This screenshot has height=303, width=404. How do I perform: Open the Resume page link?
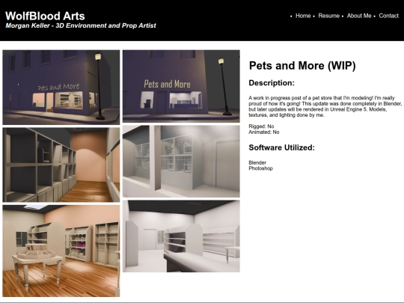tap(328, 16)
